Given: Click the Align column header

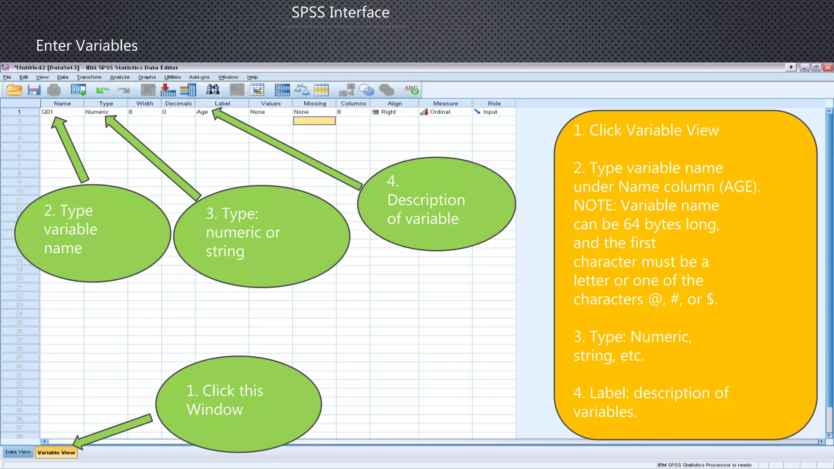Looking at the screenshot, I should pos(395,103).
